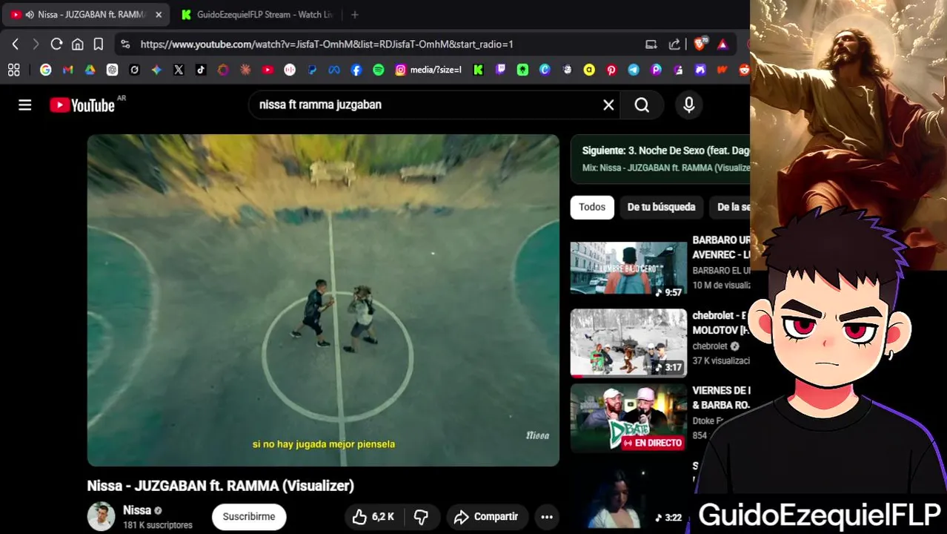Reload the current page
The height and width of the screenshot is (534, 947).
click(56, 44)
